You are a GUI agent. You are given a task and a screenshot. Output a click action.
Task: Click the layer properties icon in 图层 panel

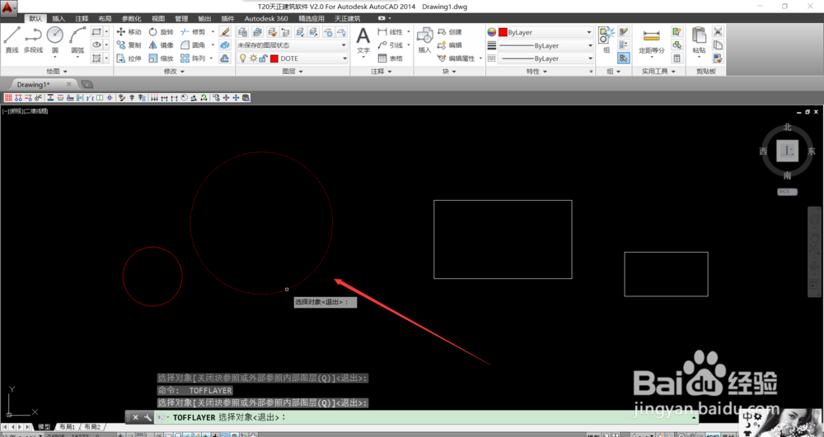[x=242, y=32]
